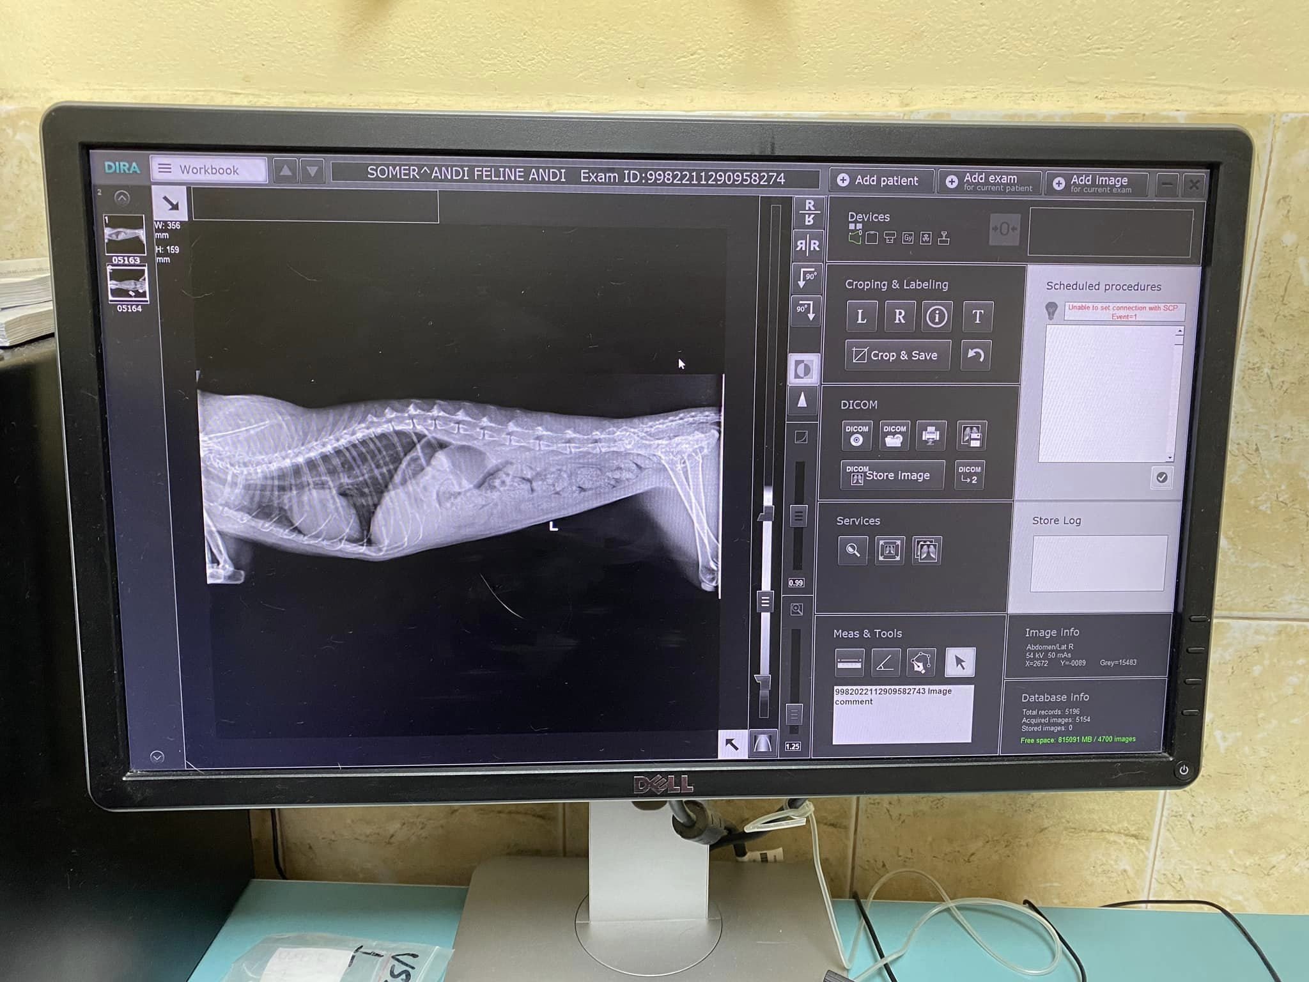Click Add patient button

coord(882,180)
